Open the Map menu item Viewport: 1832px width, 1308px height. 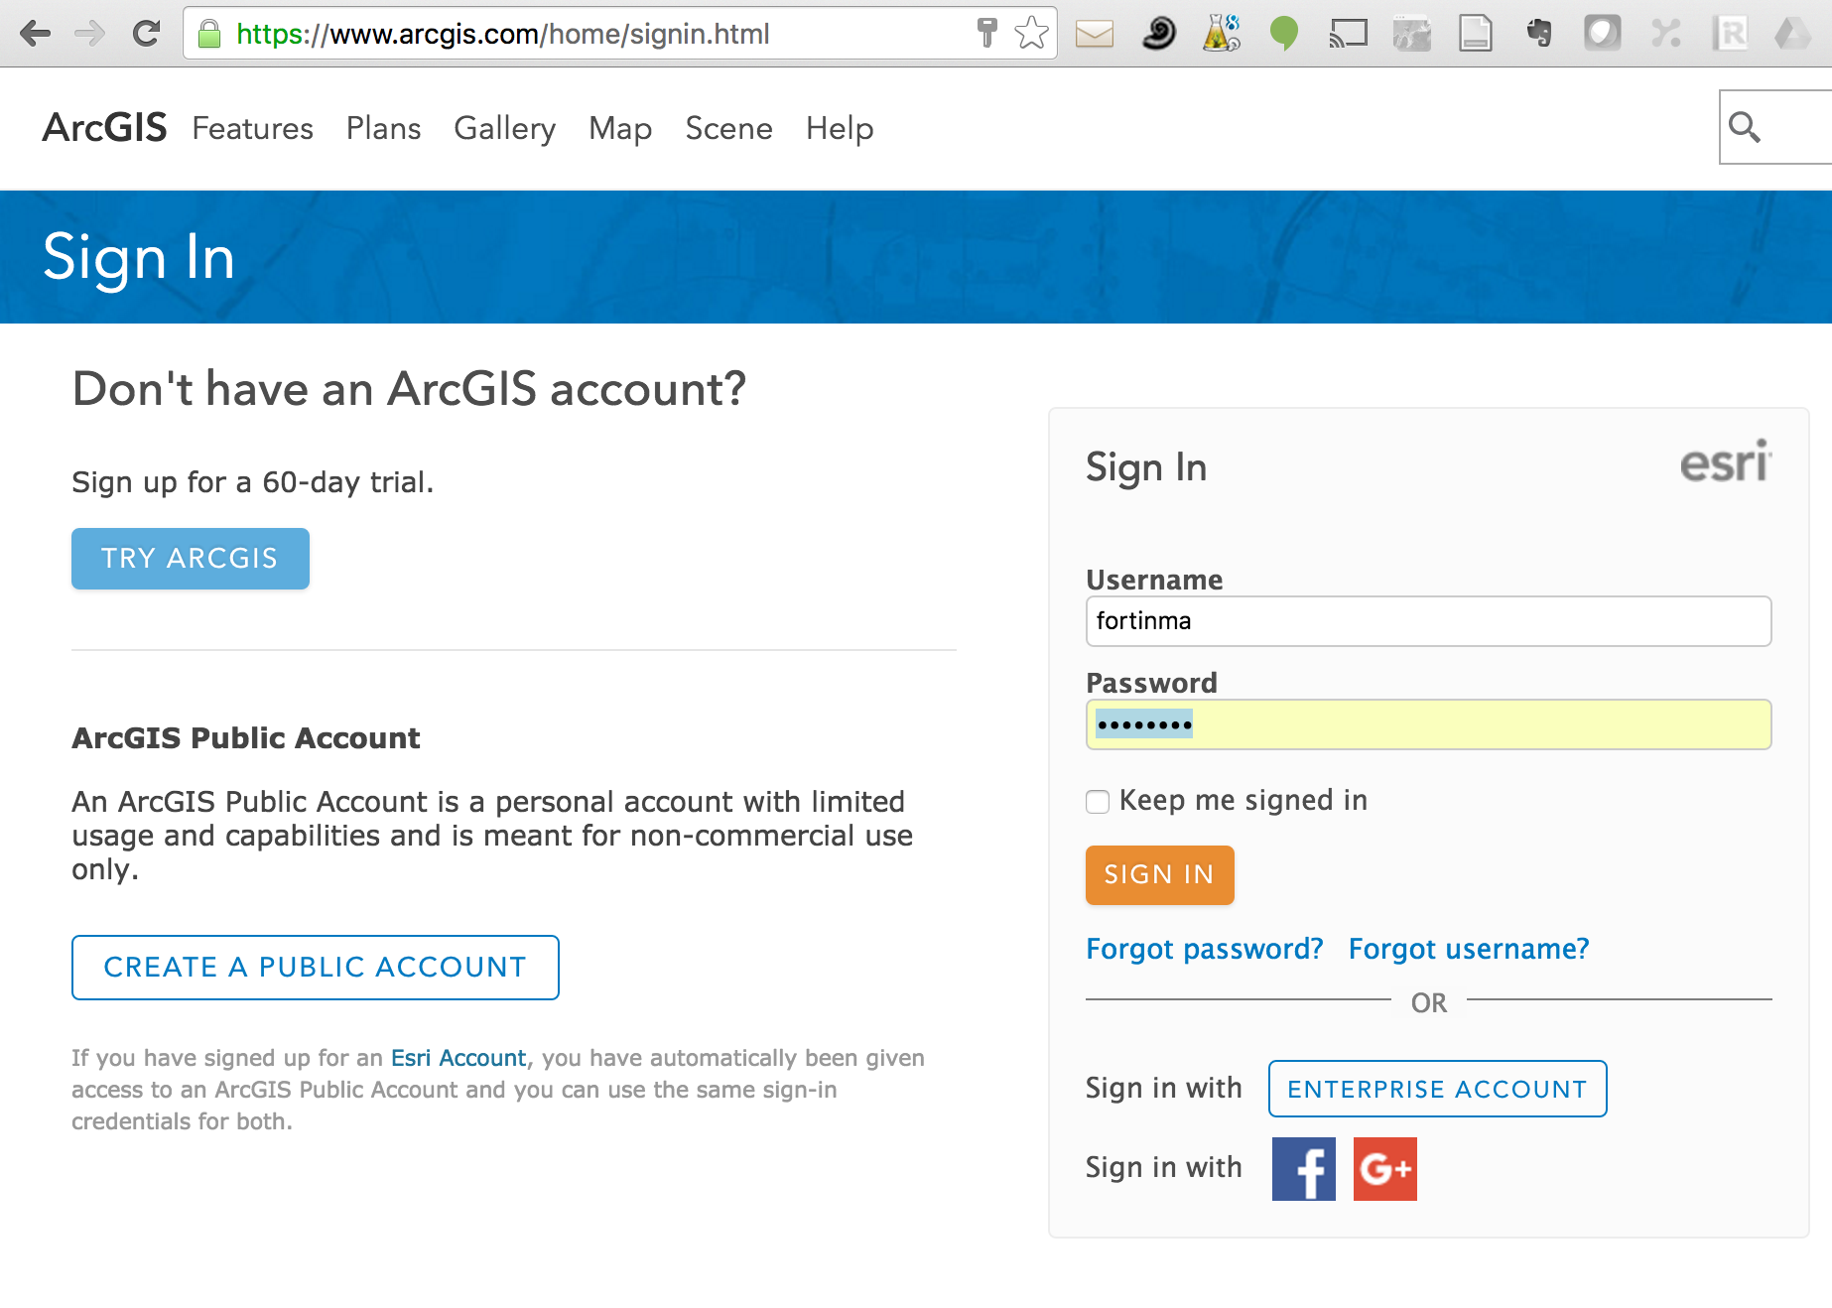(x=620, y=128)
